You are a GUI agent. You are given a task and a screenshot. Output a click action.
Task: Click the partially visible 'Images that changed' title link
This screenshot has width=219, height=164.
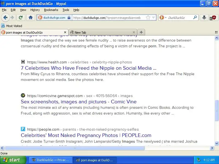(79, 36)
